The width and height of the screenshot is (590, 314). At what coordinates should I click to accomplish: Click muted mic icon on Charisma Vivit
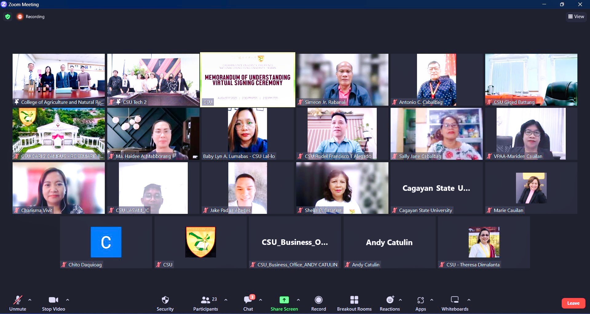click(17, 210)
